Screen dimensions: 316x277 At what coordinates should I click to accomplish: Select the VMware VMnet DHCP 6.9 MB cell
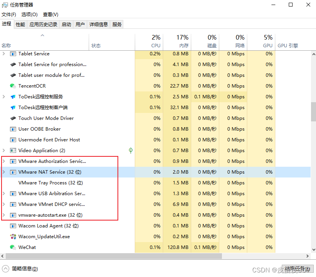point(177,204)
